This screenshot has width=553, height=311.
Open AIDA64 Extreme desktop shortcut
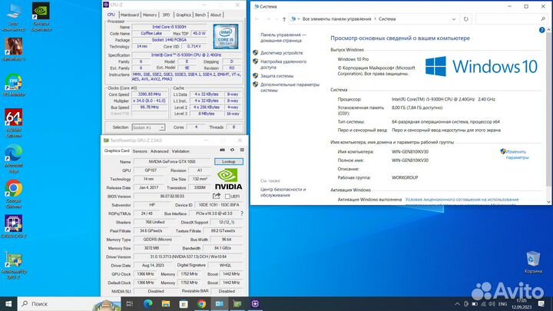point(14,123)
